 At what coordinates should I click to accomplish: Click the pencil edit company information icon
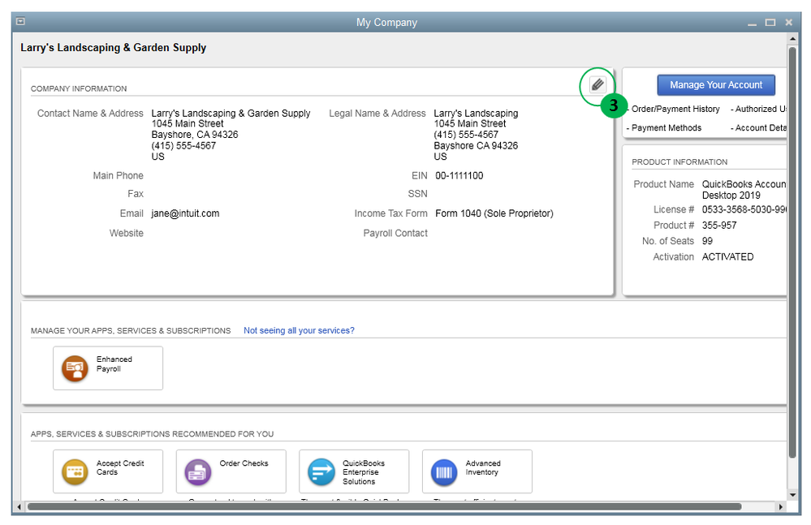point(597,84)
